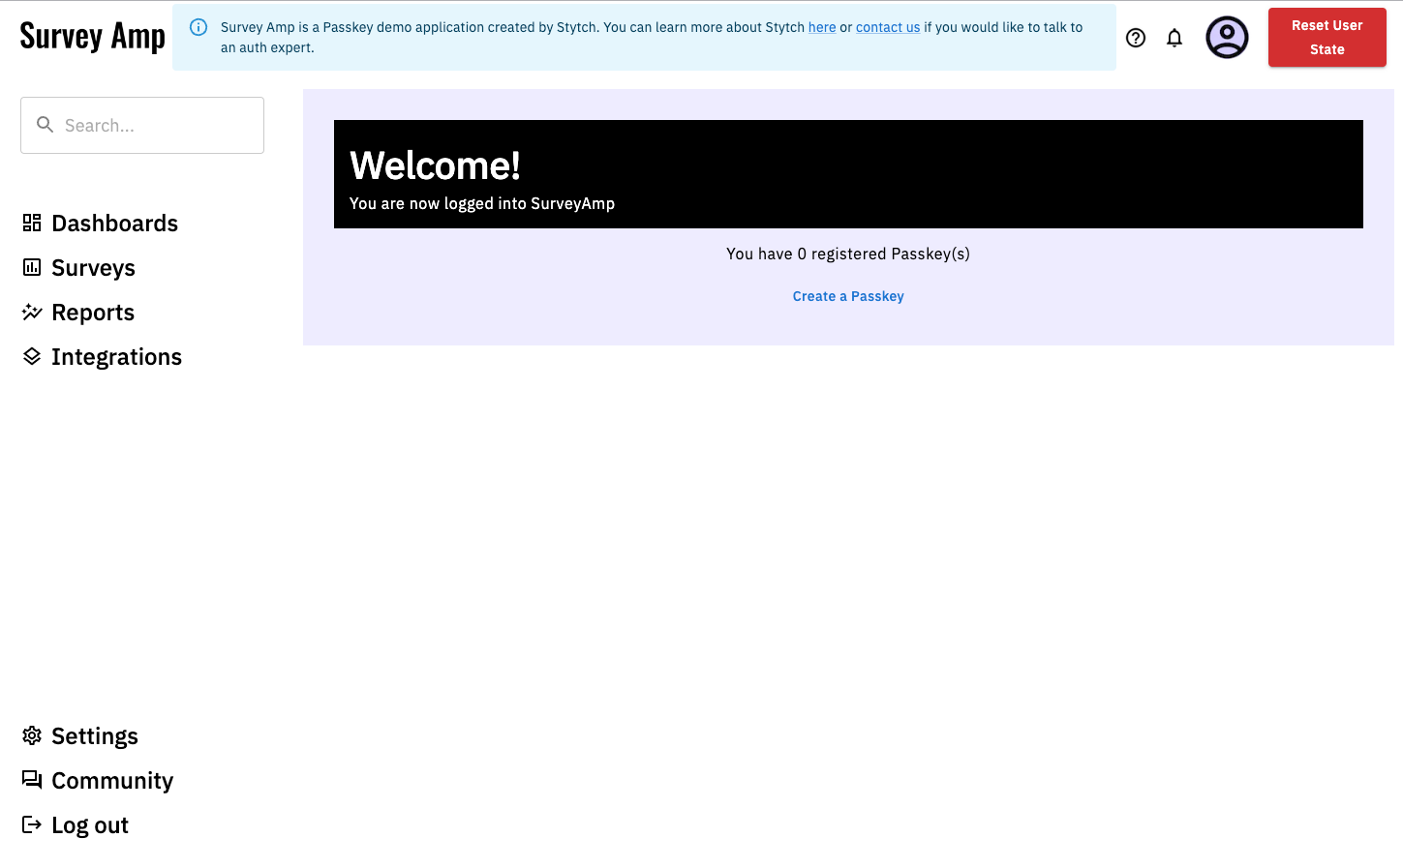Screen dimensions: 1403x868
Task: Click the Log out arrow icon
Action: [x=32, y=824]
